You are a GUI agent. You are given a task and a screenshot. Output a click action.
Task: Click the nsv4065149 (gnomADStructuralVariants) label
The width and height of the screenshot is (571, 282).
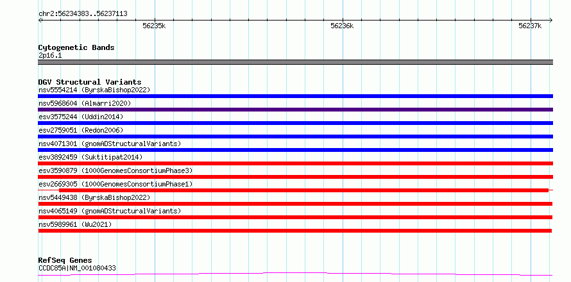pyautogui.click(x=110, y=211)
